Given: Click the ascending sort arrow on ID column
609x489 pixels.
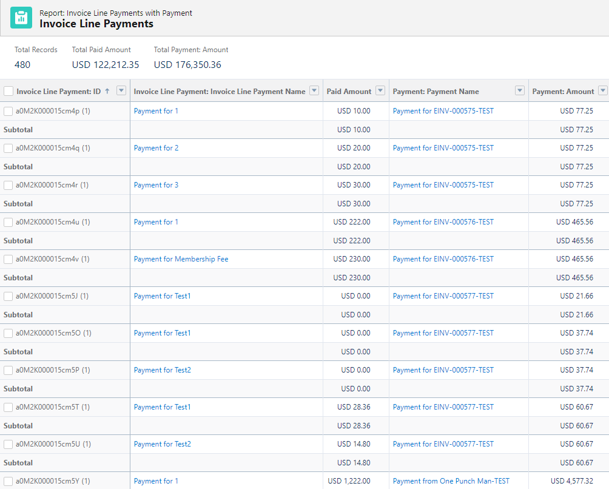Looking at the screenshot, I should click(107, 91).
